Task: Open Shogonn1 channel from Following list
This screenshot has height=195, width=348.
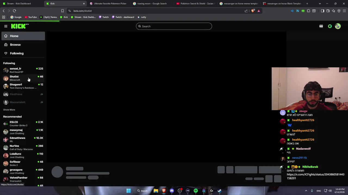Action: coord(23,86)
